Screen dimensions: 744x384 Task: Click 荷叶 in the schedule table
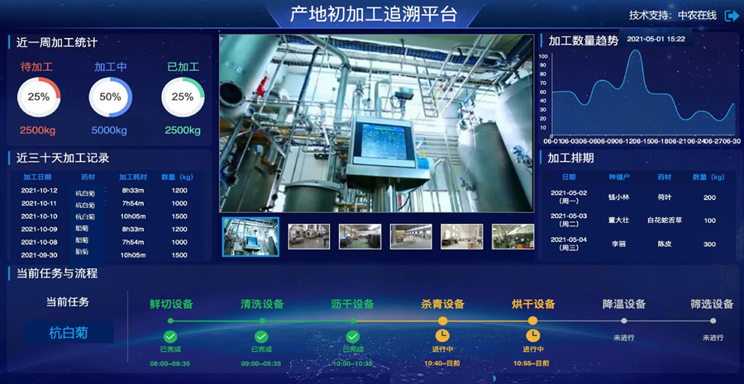tap(665, 197)
